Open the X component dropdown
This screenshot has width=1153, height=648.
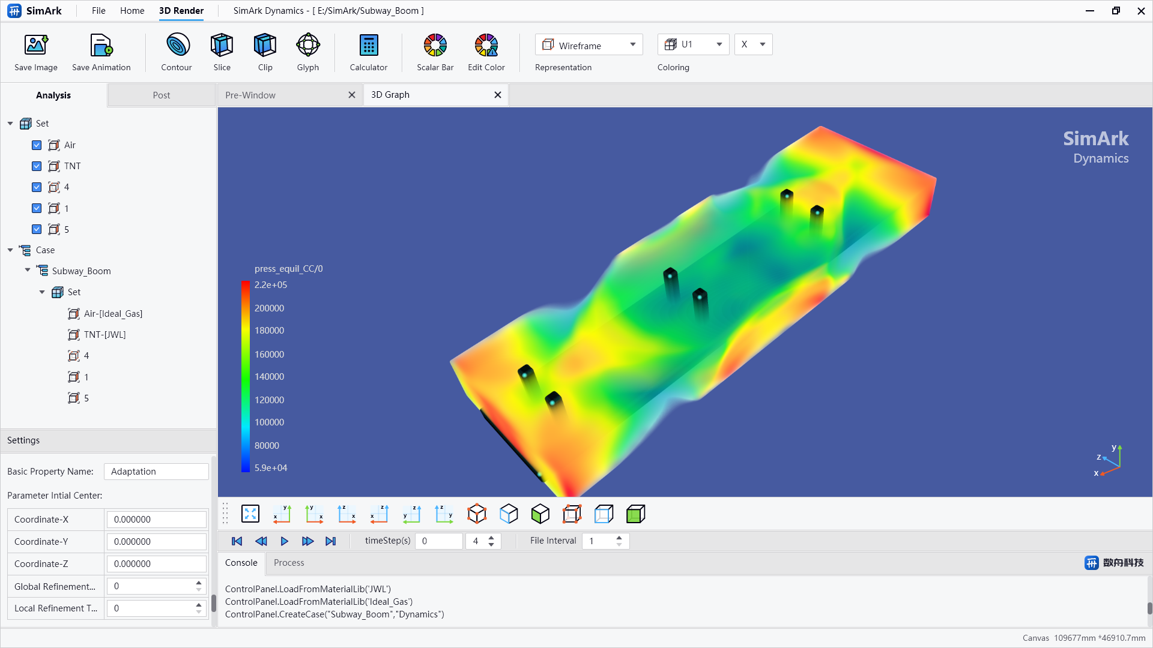pos(753,45)
